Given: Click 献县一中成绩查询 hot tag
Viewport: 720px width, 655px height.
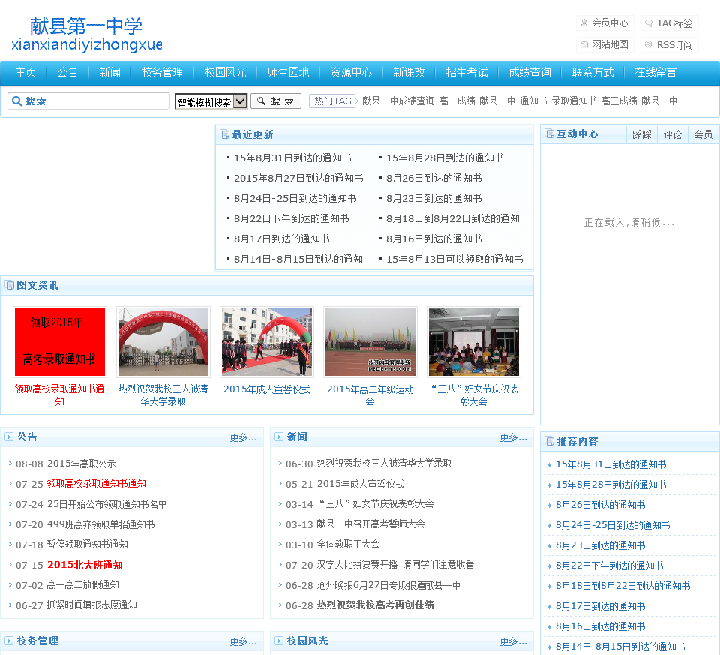Looking at the screenshot, I should [x=398, y=101].
